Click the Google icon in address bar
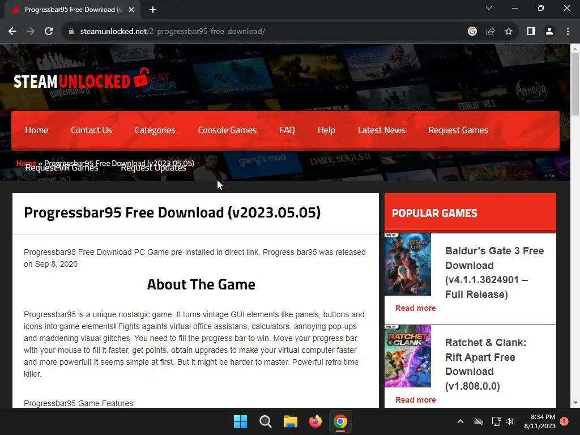 472,32
